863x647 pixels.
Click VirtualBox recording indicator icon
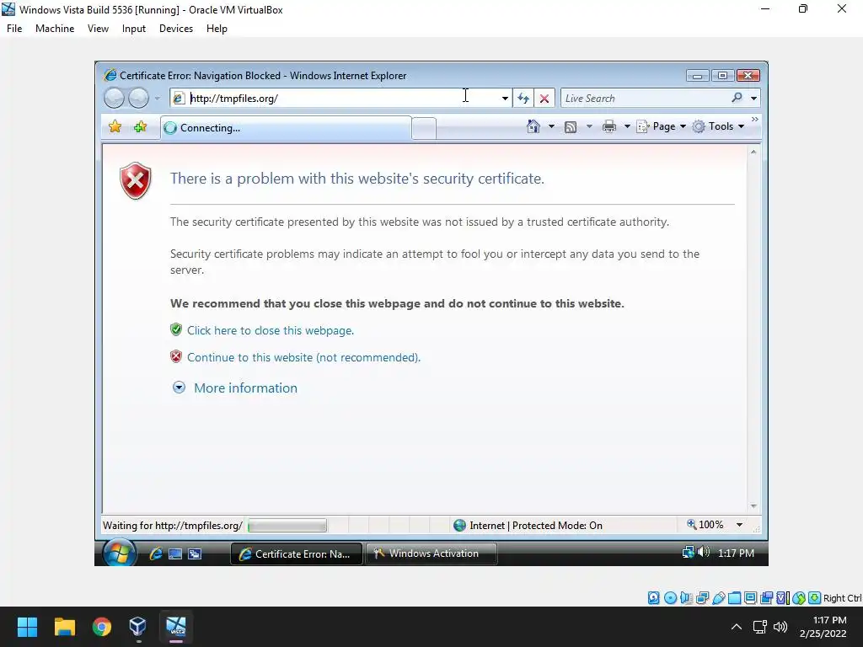pos(766,598)
